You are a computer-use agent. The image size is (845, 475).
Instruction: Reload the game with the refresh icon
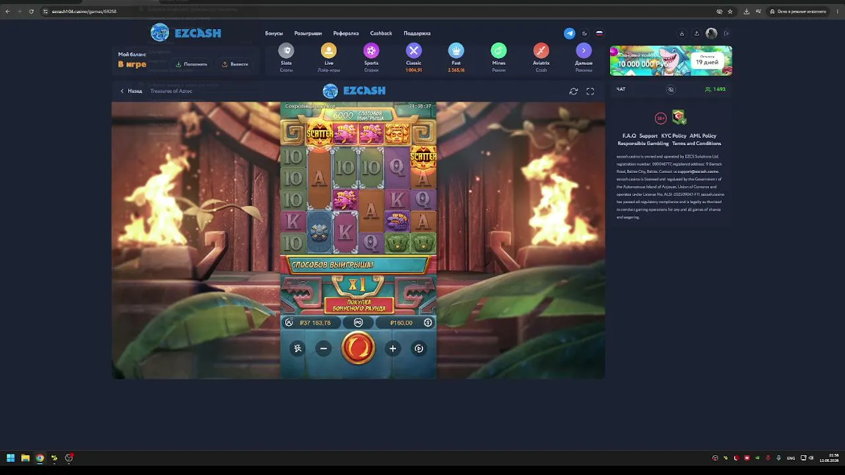(x=573, y=92)
